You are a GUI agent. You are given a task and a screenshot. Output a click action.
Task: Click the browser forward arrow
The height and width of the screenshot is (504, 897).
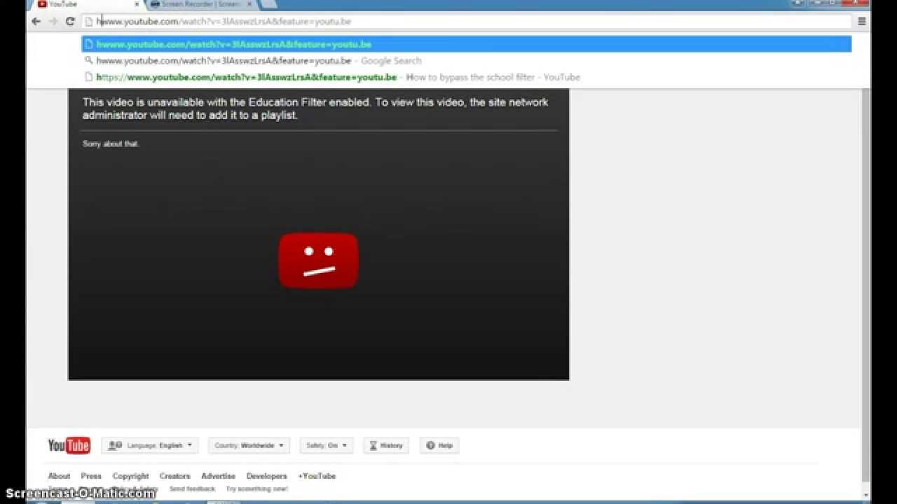pyautogui.click(x=53, y=22)
